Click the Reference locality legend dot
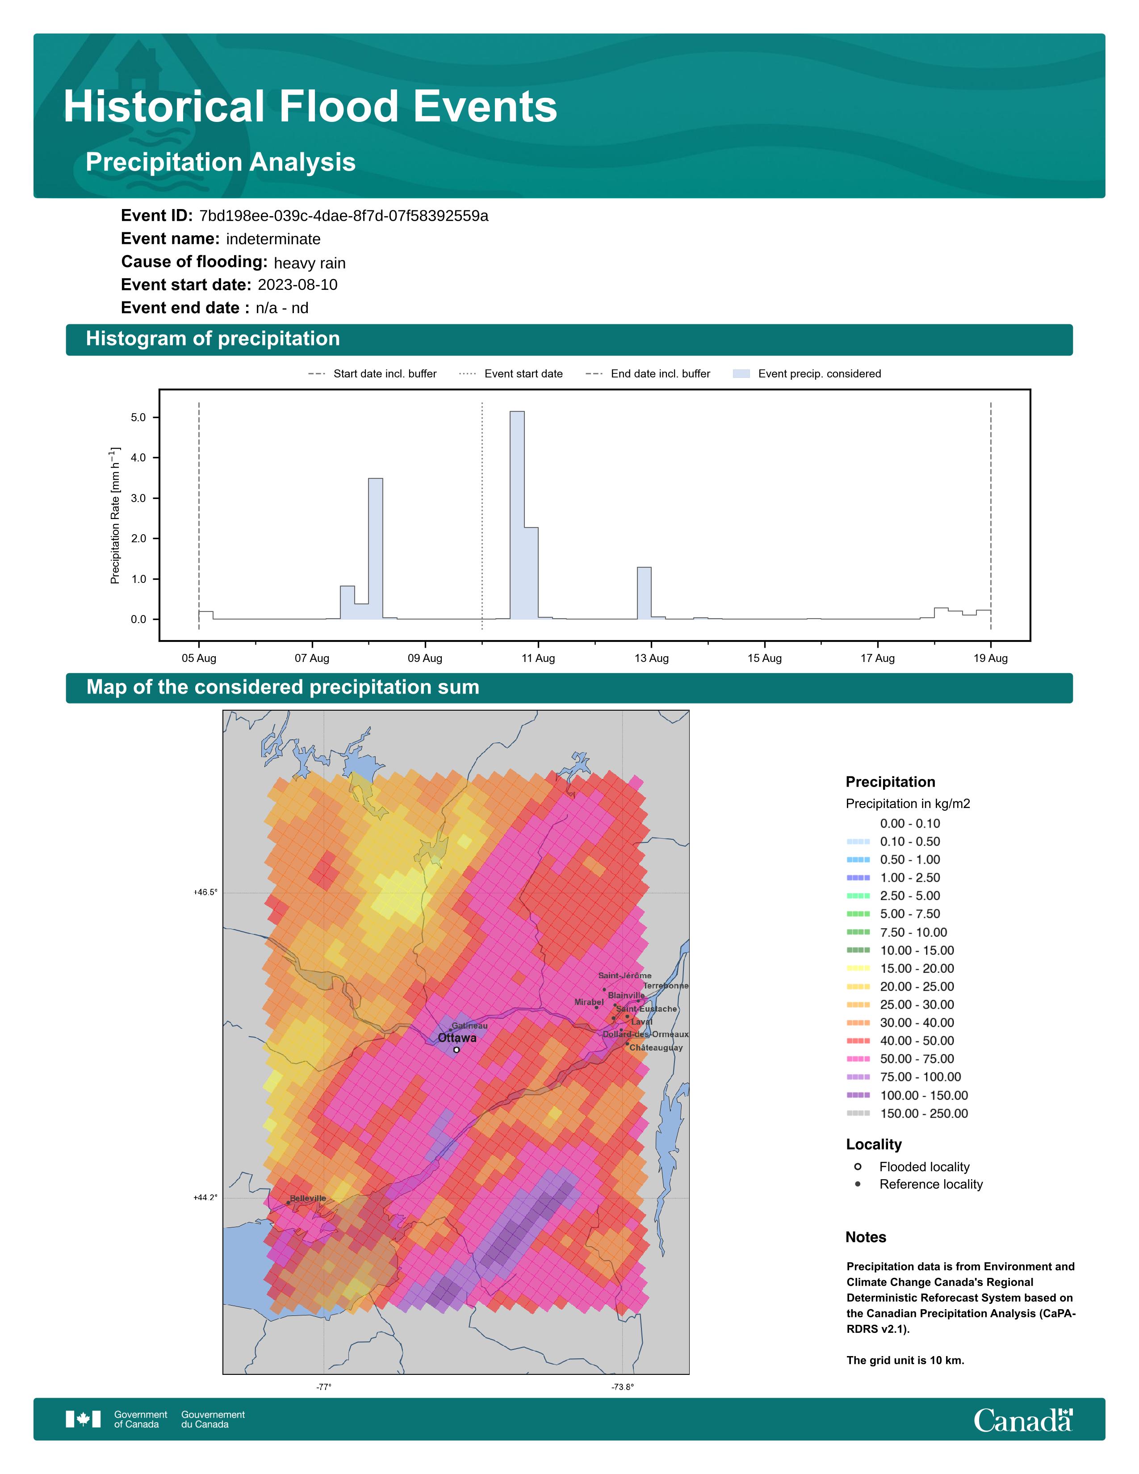 tap(858, 1184)
